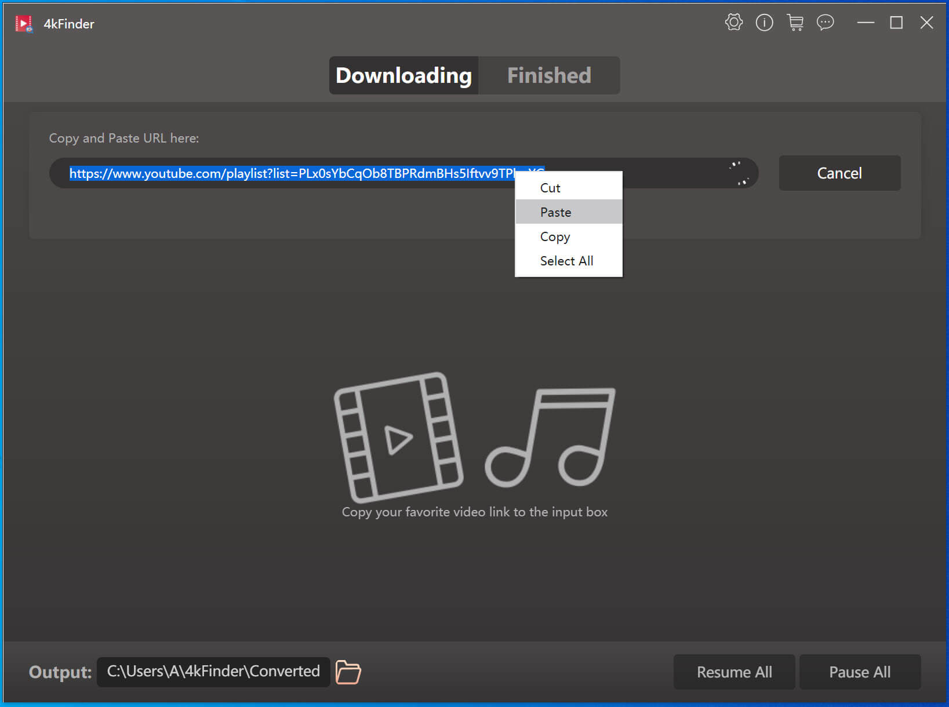Image resolution: width=949 pixels, height=707 pixels.
Task: Click the info (about) icon
Action: (x=764, y=23)
